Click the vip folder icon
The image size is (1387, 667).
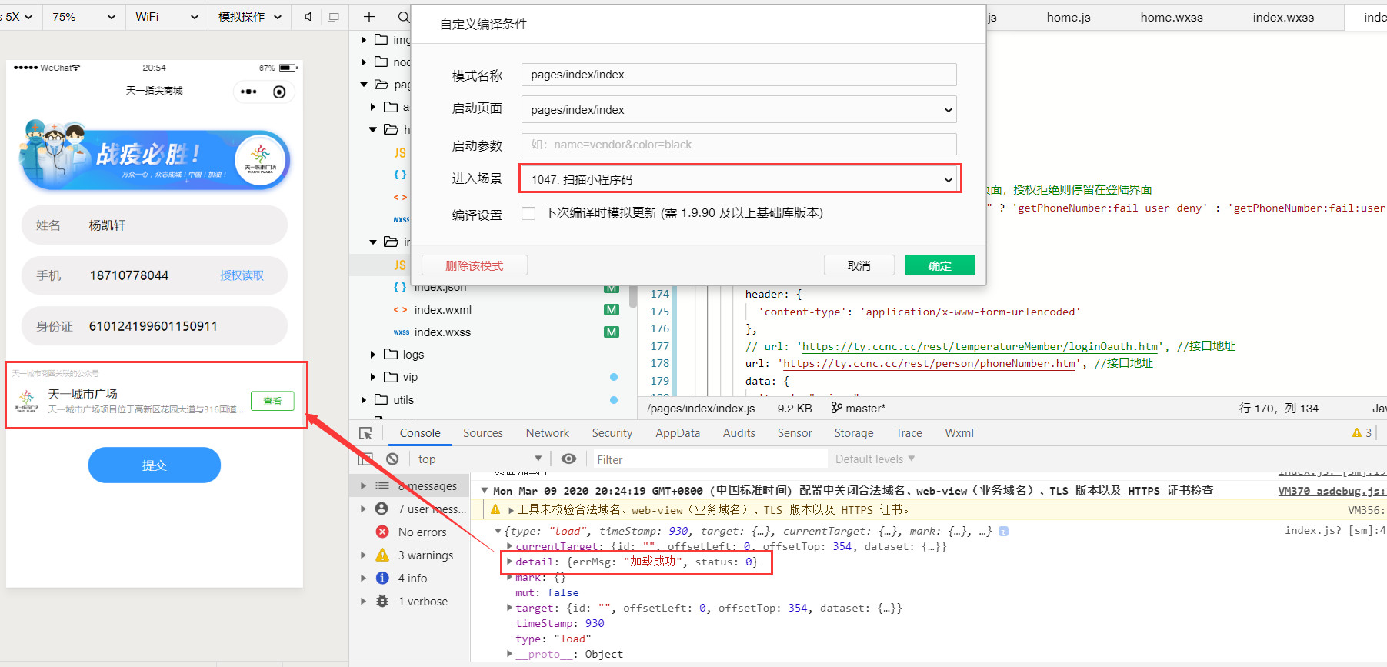[x=391, y=376]
